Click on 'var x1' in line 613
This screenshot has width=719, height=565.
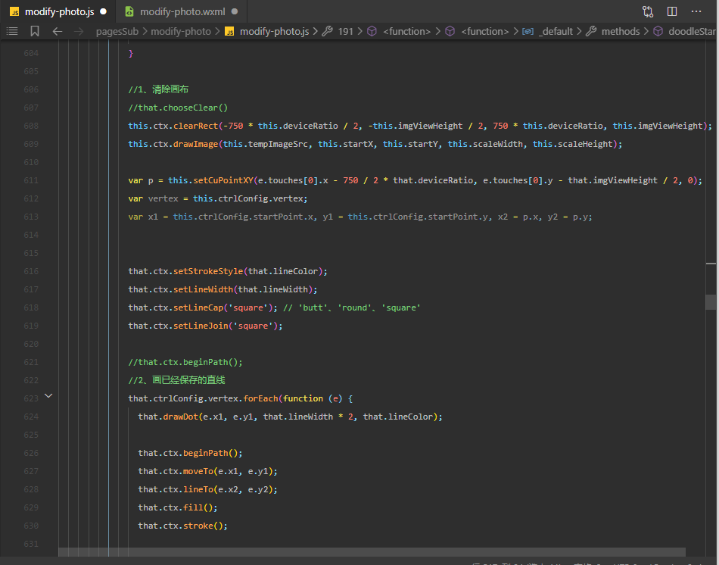coord(143,217)
